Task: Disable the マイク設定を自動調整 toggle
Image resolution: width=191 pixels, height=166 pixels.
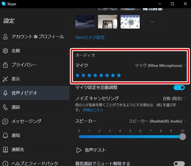Action: pos(179,88)
